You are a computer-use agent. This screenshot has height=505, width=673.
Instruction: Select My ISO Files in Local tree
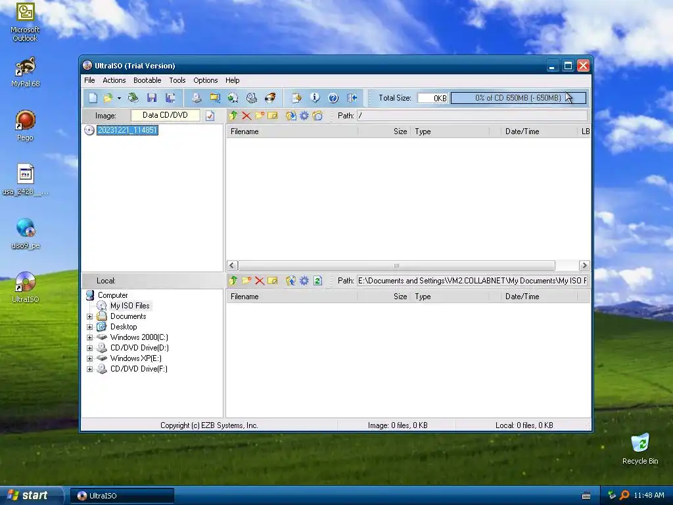pyautogui.click(x=129, y=306)
